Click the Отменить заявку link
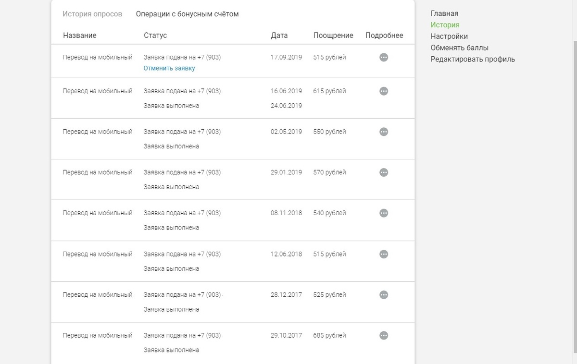The width and height of the screenshot is (577, 364). [169, 68]
